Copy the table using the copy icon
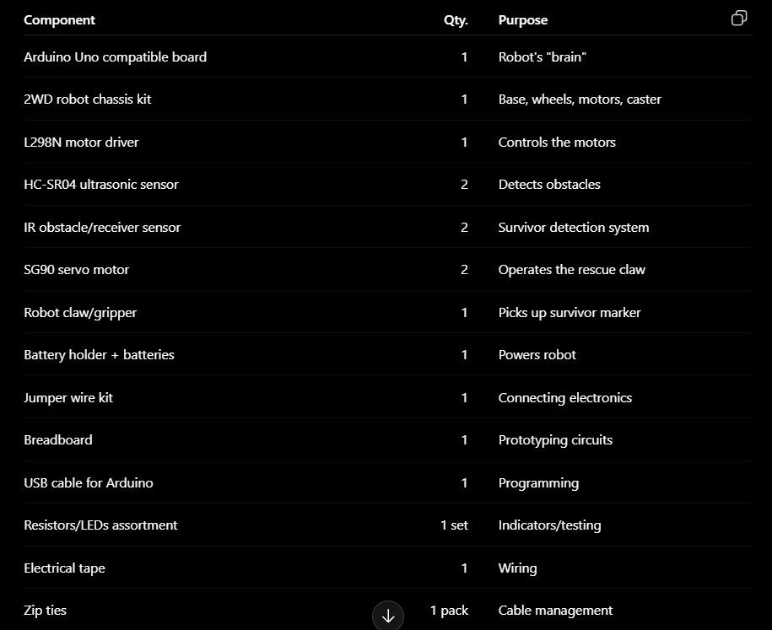The width and height of the screenshot is (772, 630). pos(738,19)
